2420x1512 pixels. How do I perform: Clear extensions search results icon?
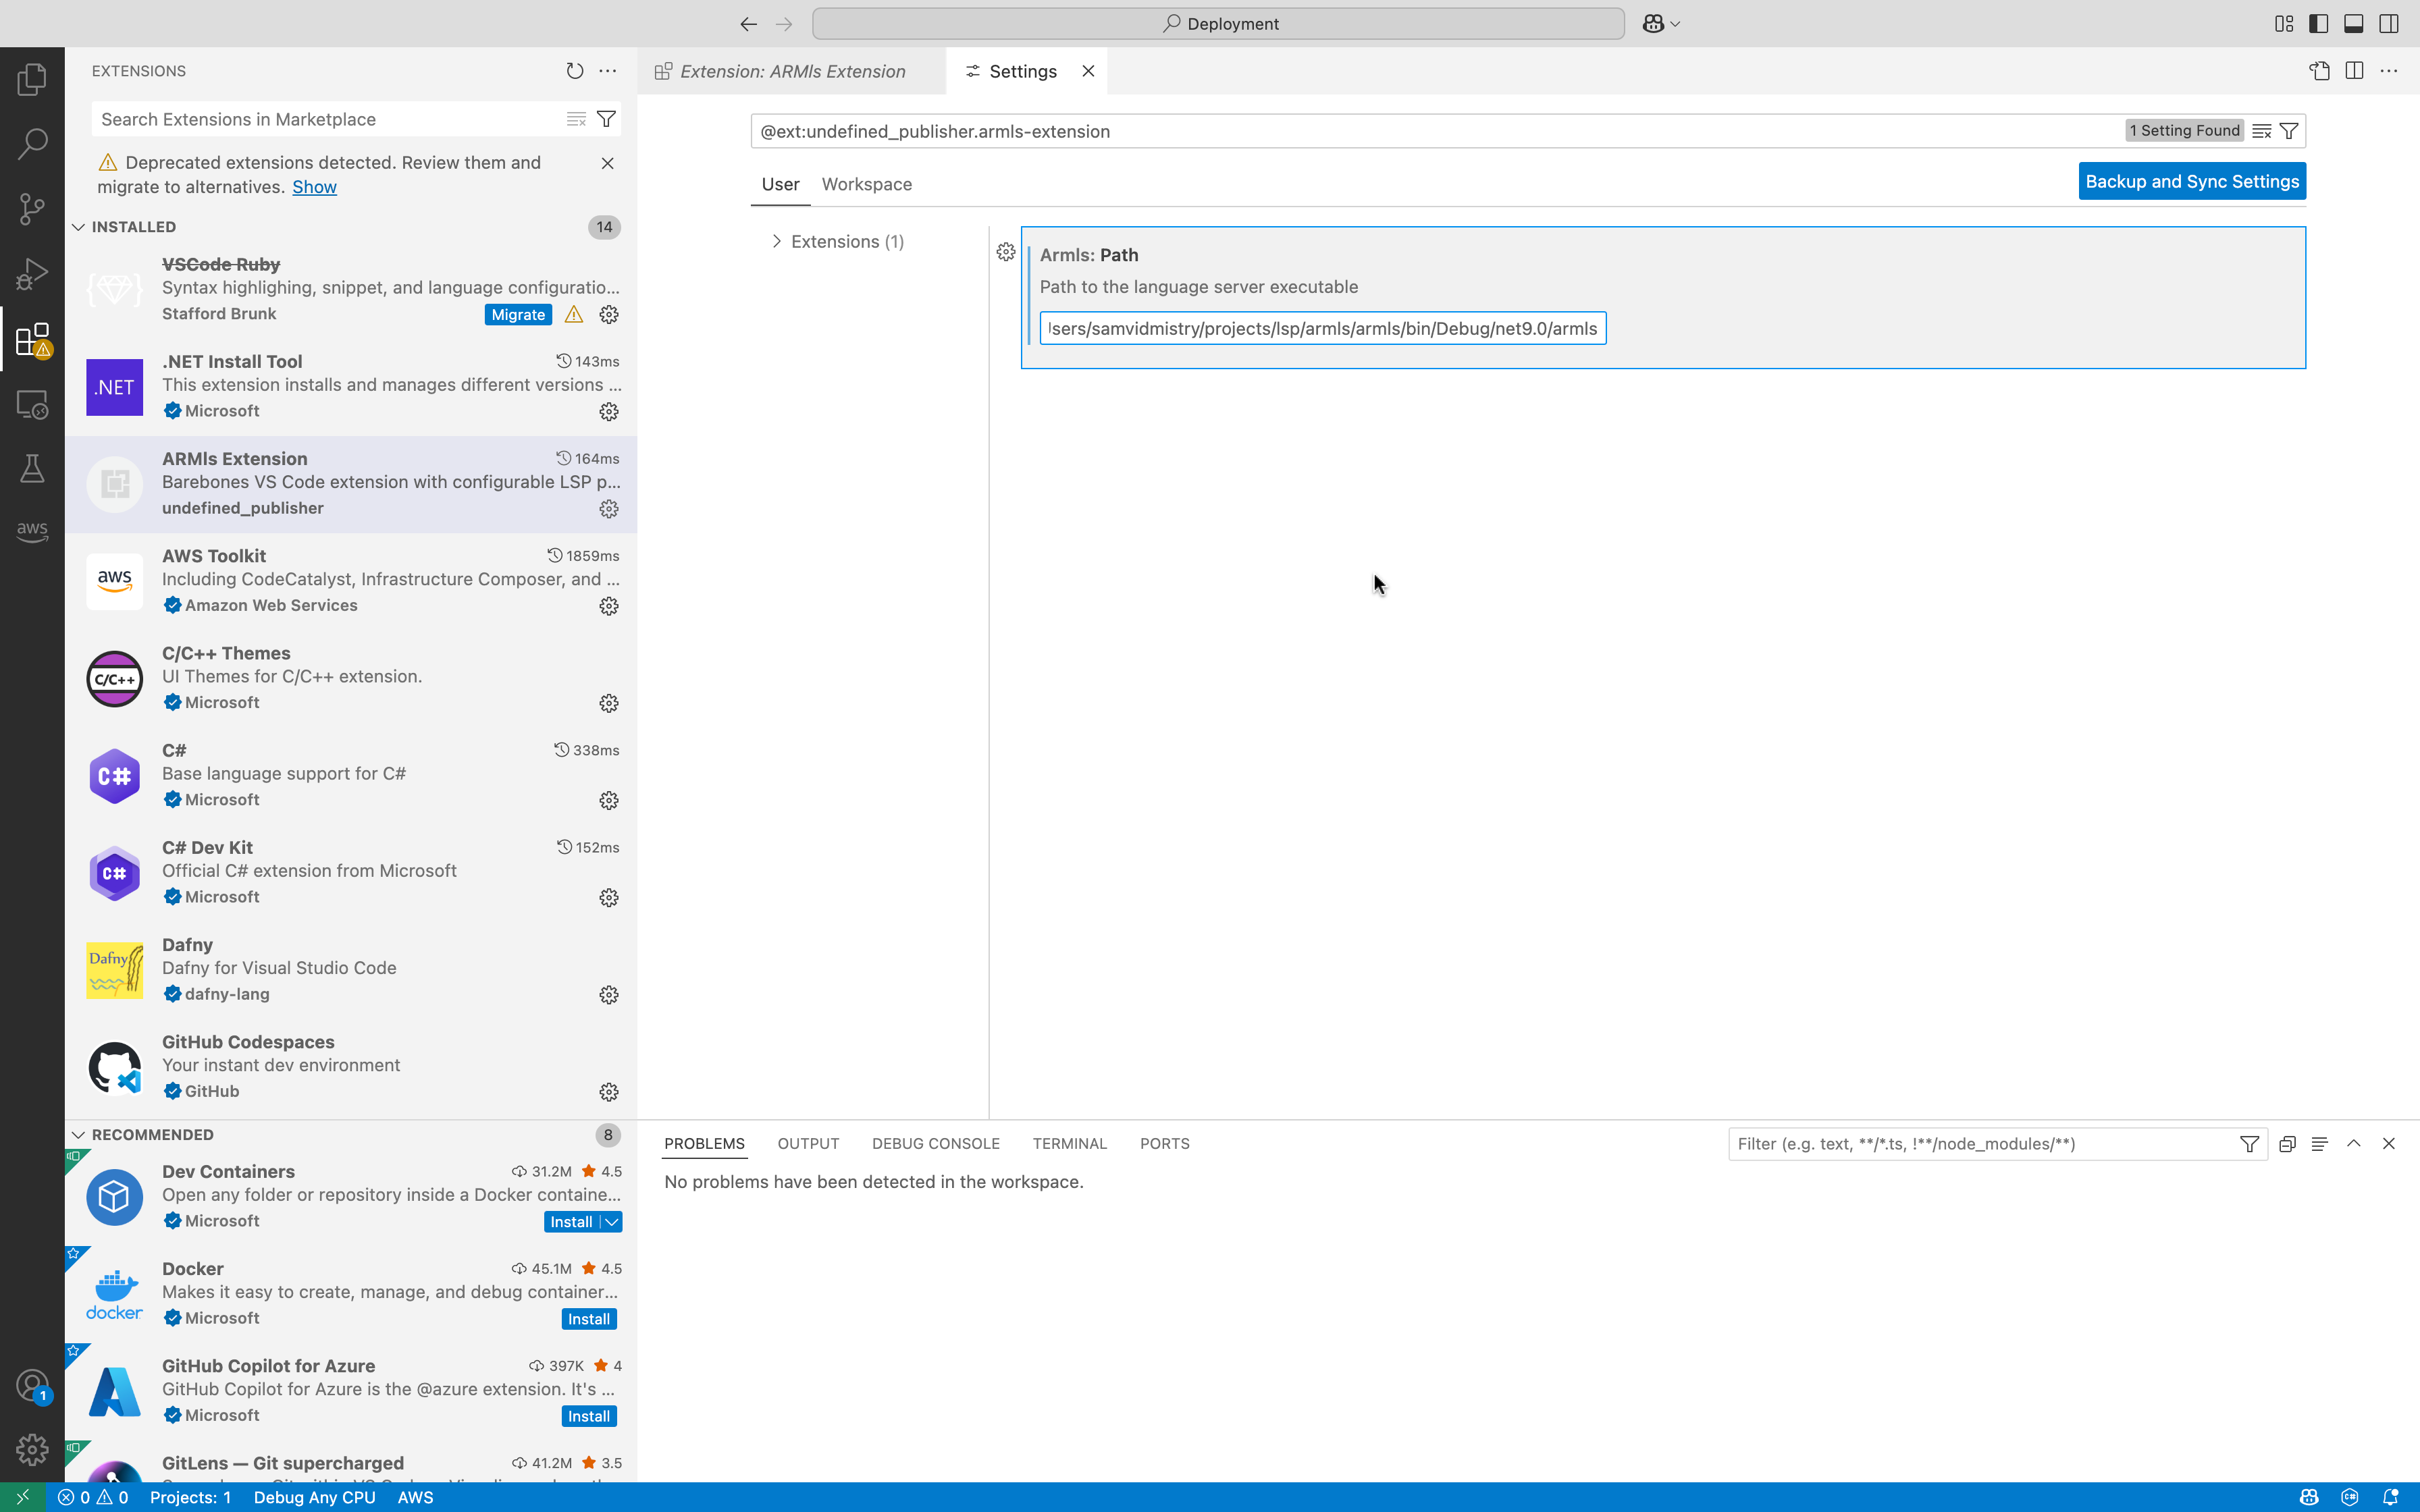click(x=576, y=119)
